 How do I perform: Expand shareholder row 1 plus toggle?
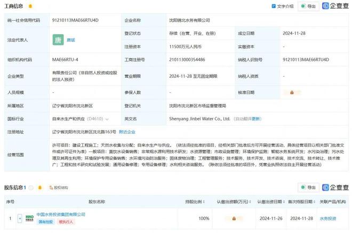[20, 219]
